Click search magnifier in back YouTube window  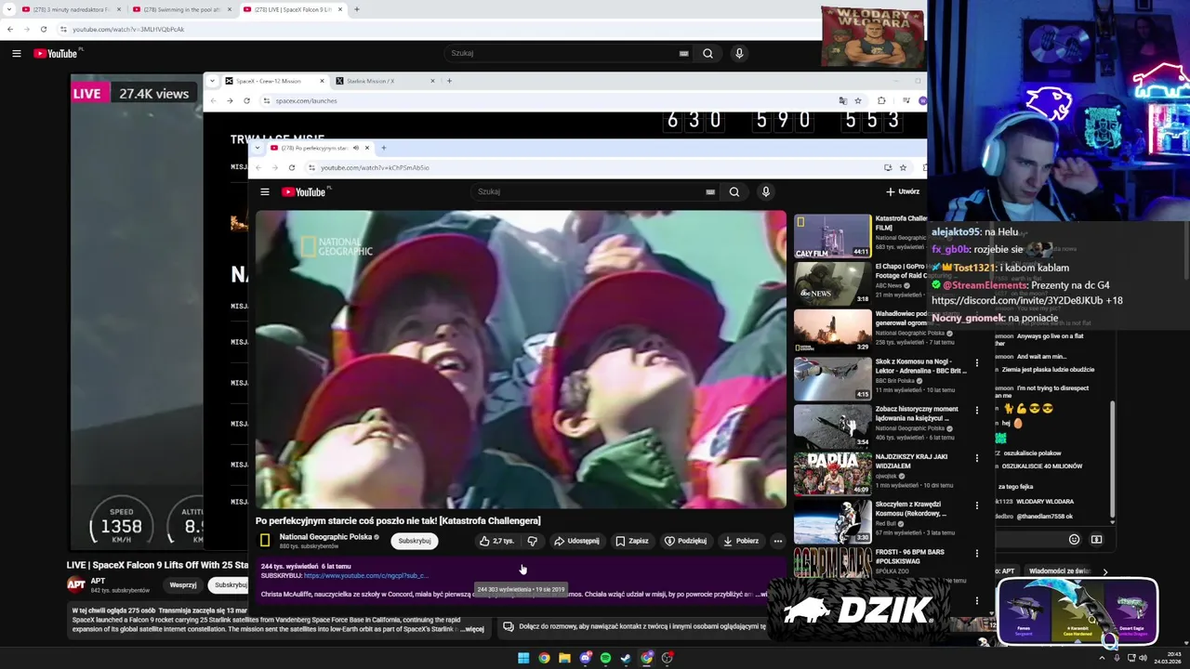tap(707, 53)
